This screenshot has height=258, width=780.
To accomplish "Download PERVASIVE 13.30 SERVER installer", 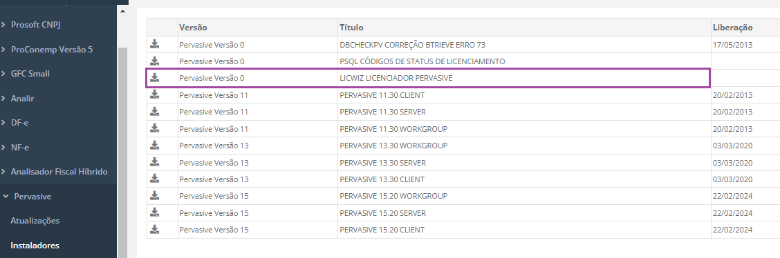I will click(155, 162).
